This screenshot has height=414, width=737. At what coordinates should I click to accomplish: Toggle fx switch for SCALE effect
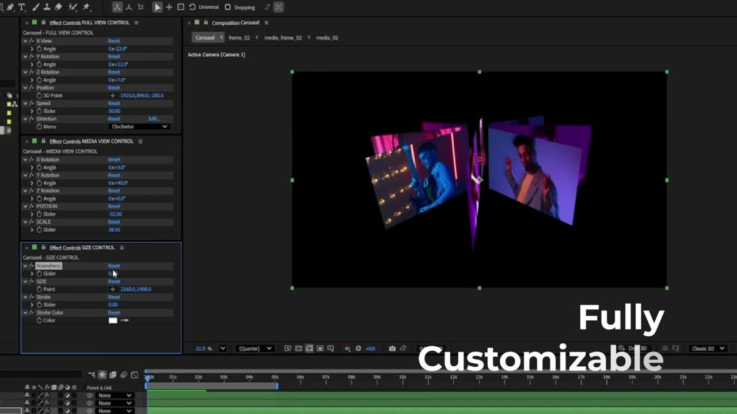pyautogui.click(x=32, y=222)
